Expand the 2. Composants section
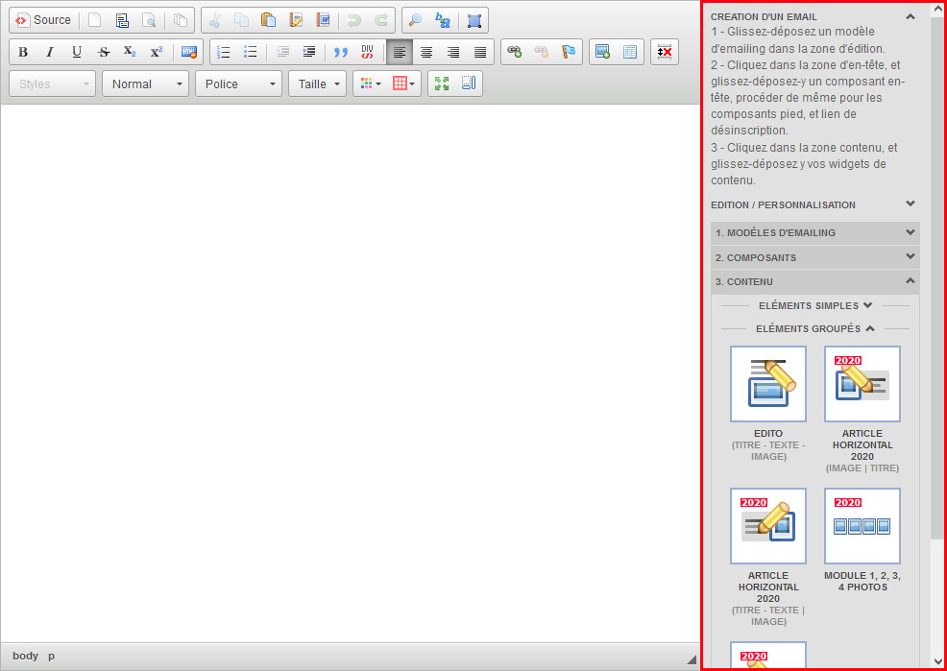The image size is (947, 671). point(814,257)
